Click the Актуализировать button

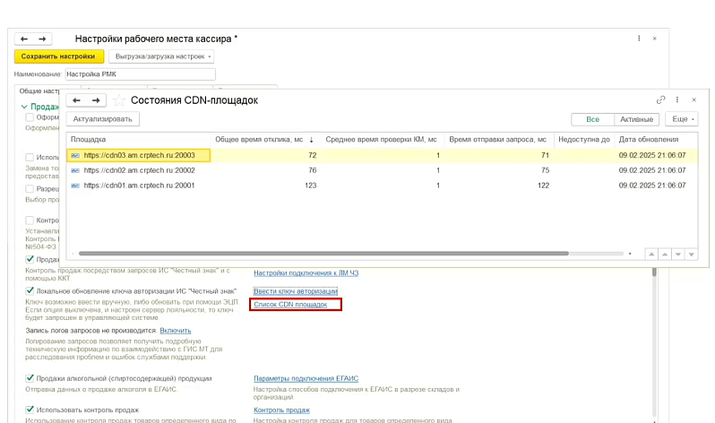103,119
